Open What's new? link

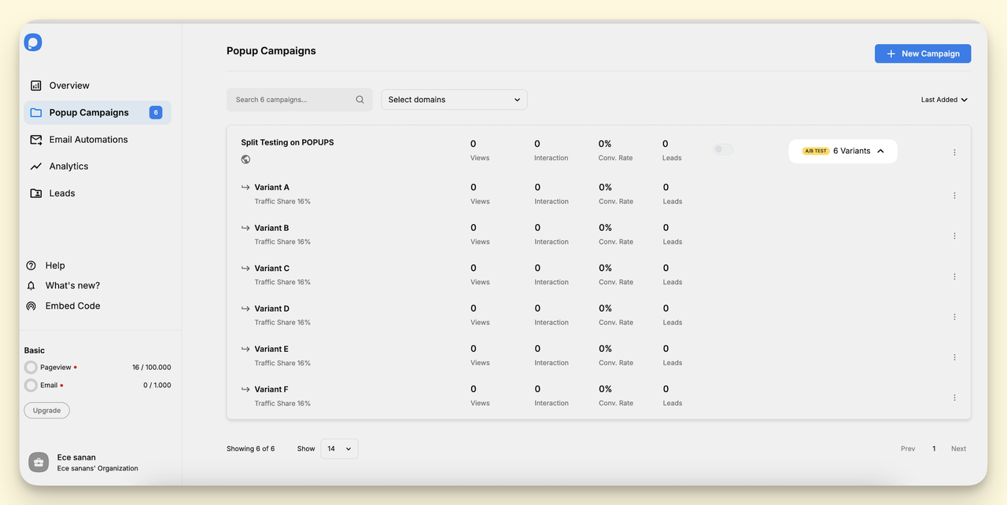point(72,286)
